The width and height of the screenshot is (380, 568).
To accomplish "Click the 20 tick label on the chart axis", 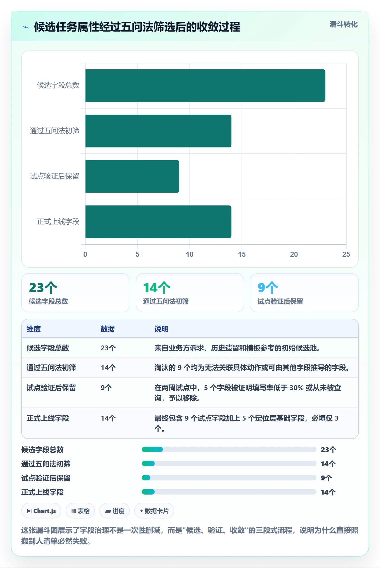I will pyautogui.click(x=294, y=254).
